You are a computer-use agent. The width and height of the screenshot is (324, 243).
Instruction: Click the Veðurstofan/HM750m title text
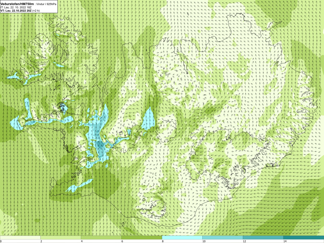[17, 4]
